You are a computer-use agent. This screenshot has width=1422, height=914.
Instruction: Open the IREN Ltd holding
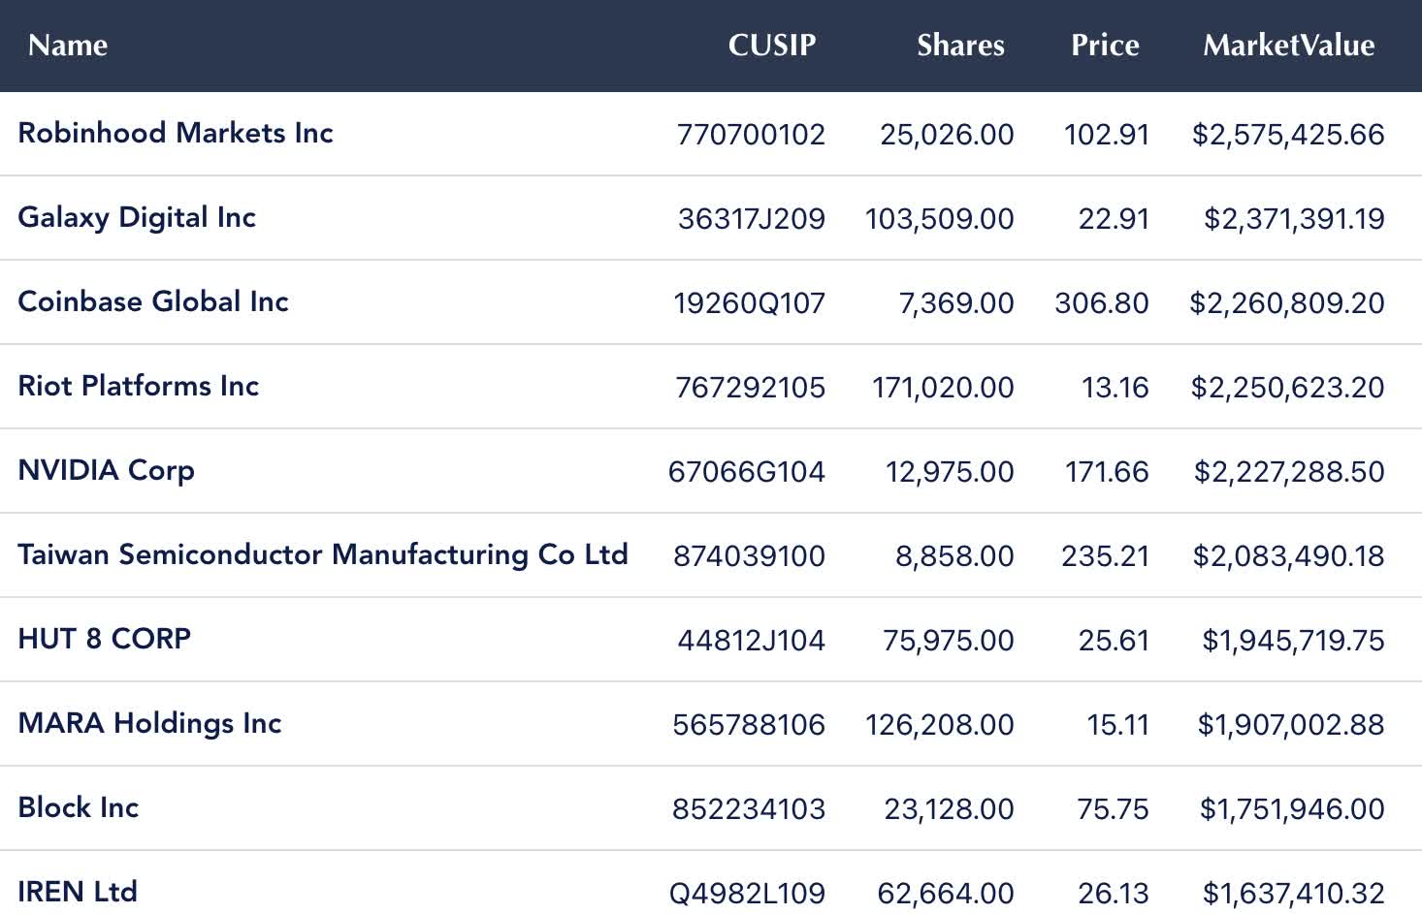click(x=78, y=891)
